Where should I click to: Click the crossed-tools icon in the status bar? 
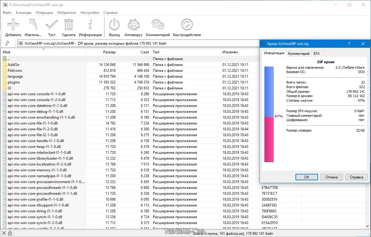pyautogui.click(x=4, y=233)
